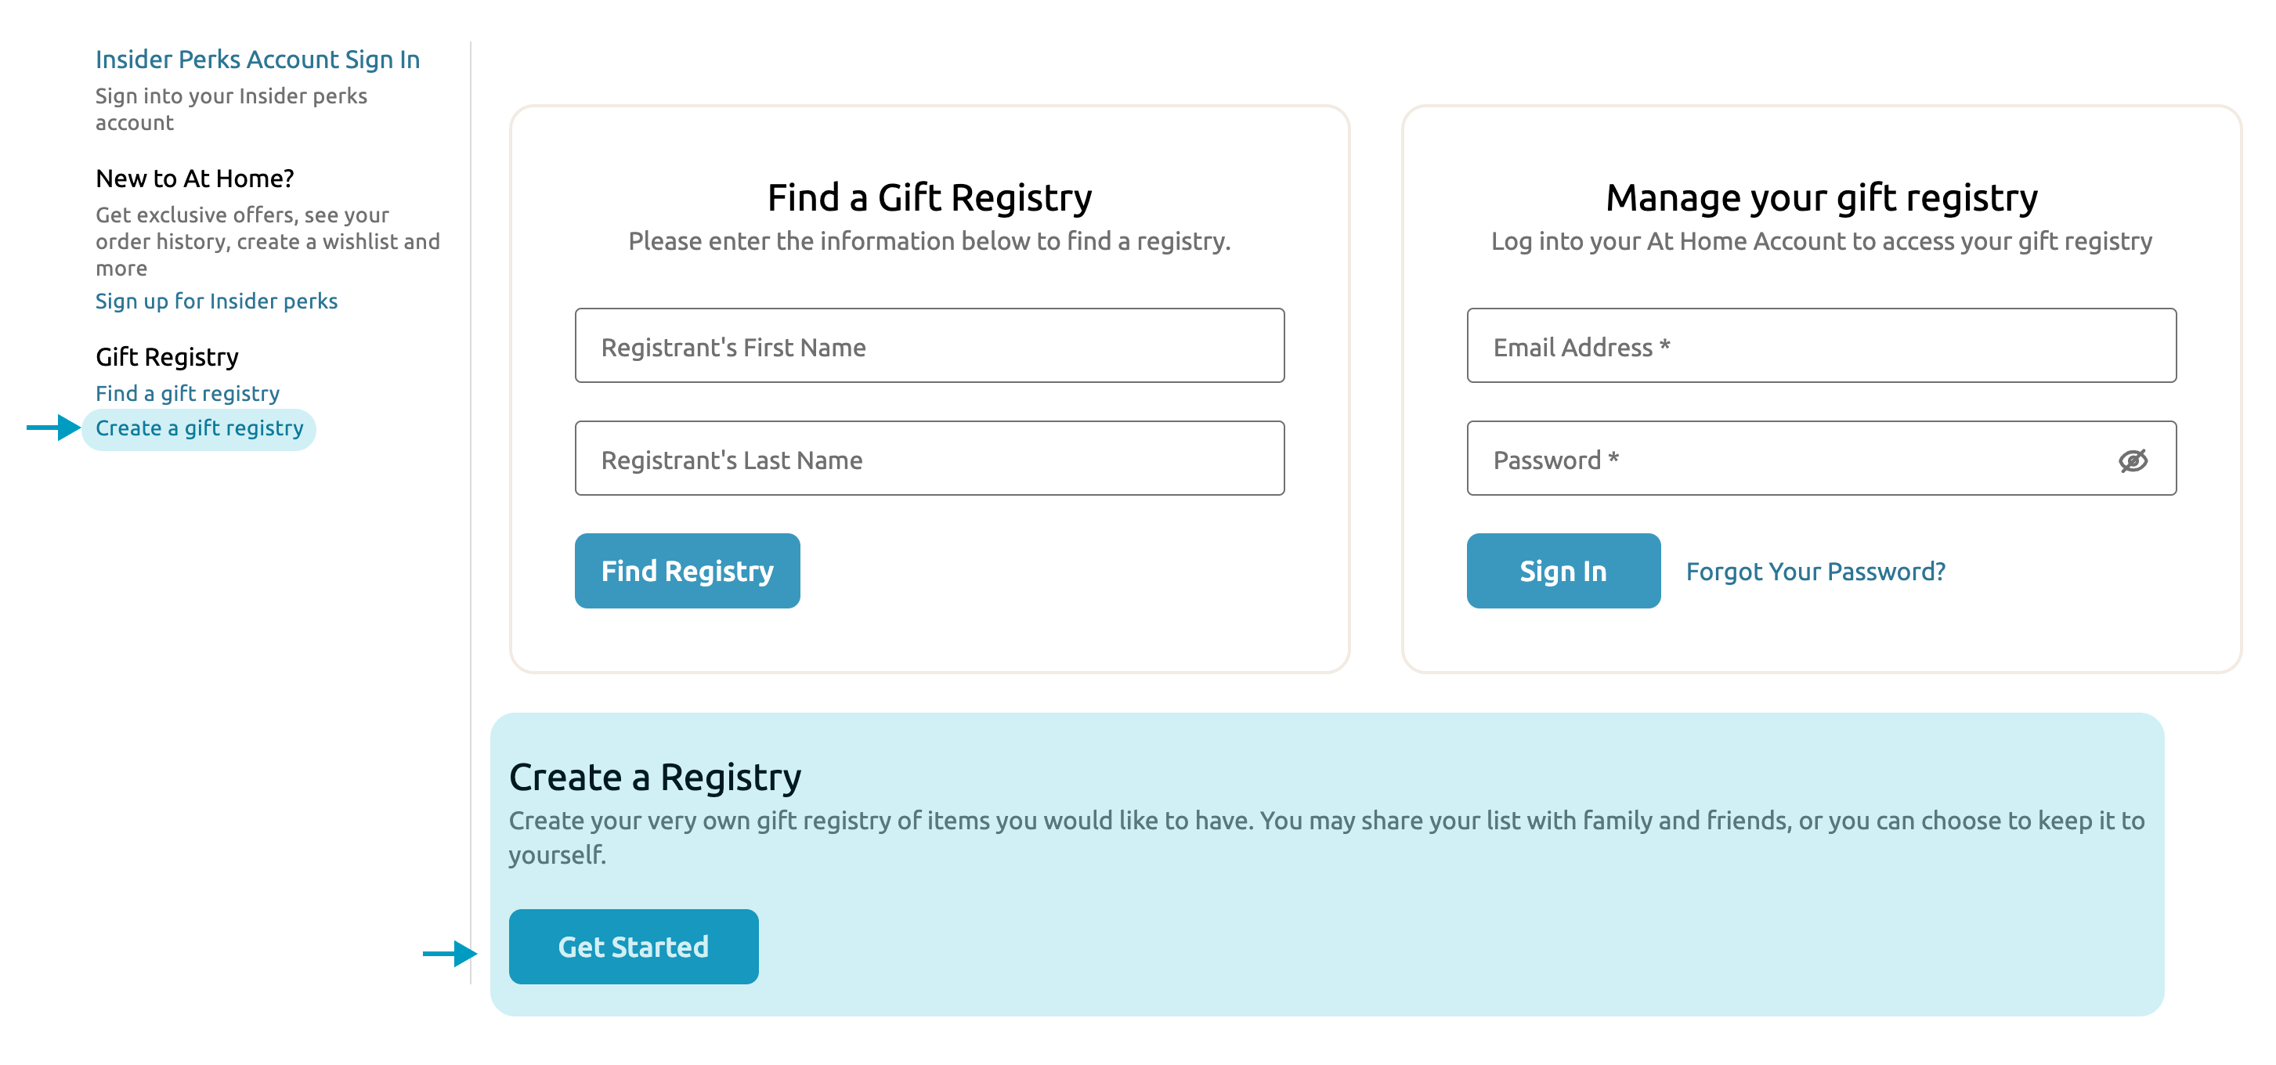The width and height of the screenshot is (2276, 1065).
Task: Select the Find a gift registry link
Action: [x=186, y=393]
